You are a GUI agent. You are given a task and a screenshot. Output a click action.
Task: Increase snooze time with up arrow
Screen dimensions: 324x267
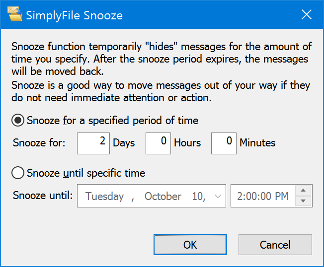pos(303,191)
